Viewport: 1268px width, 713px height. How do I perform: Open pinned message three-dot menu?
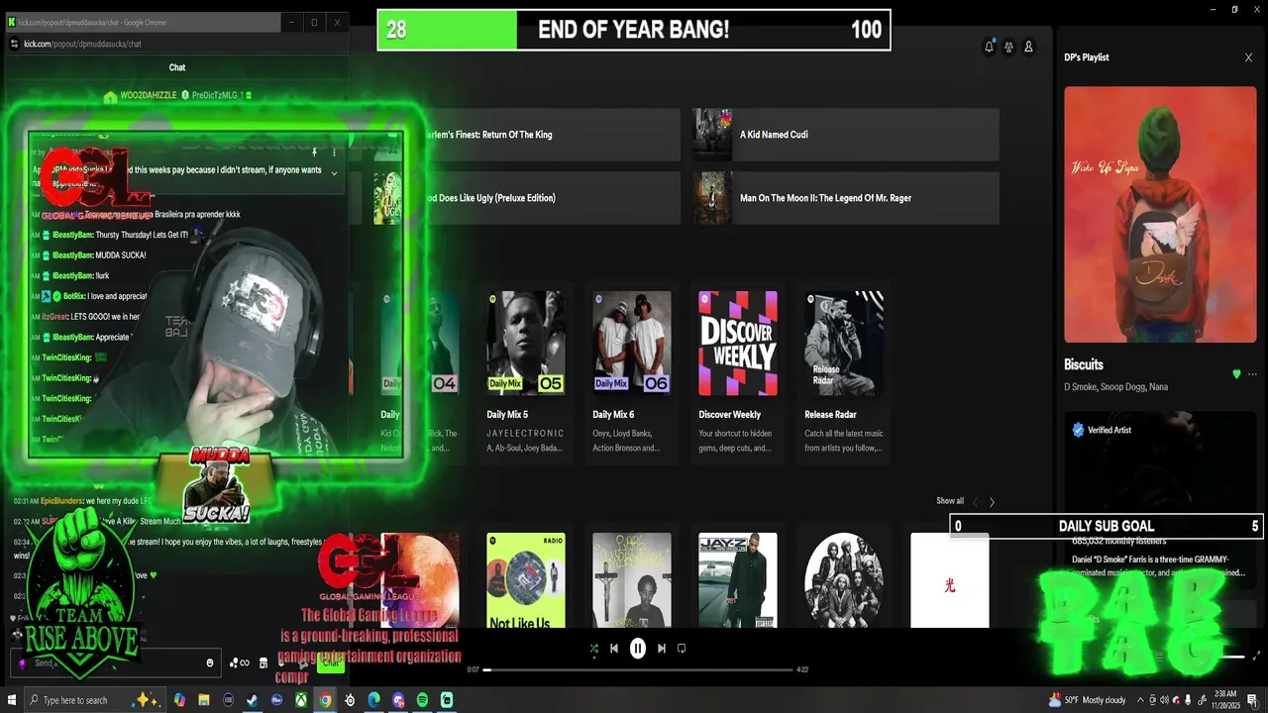(334, 153)
